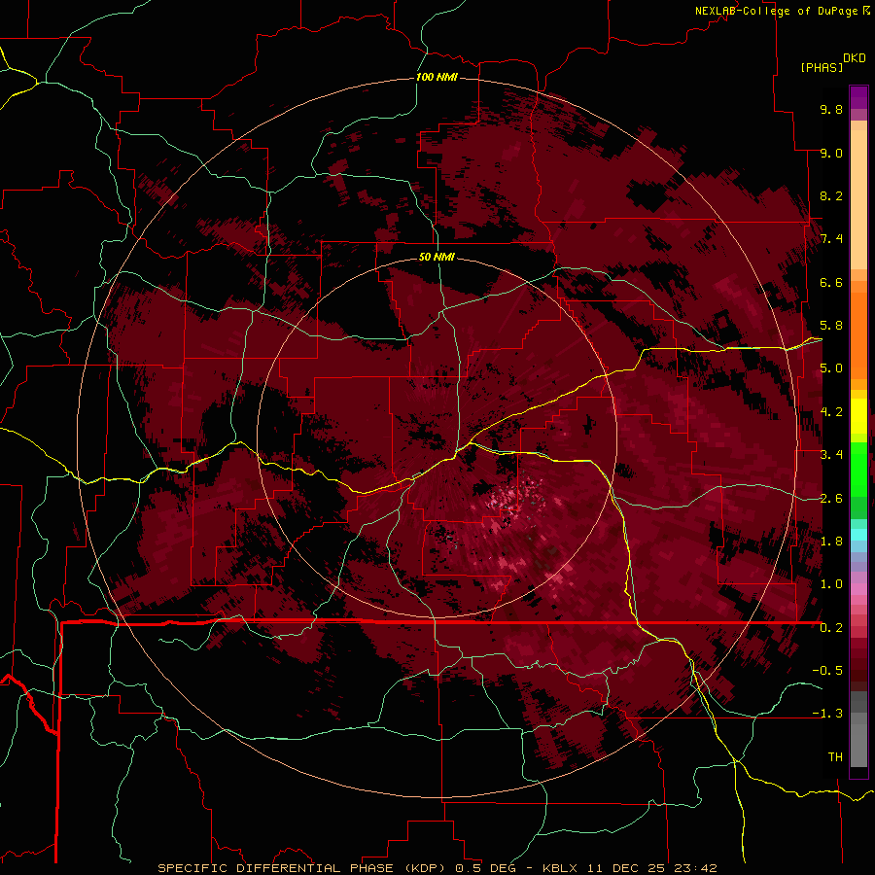Click the 6.6 legend value
This screenshot has width=875, height=875.
(x=831, y=282)
